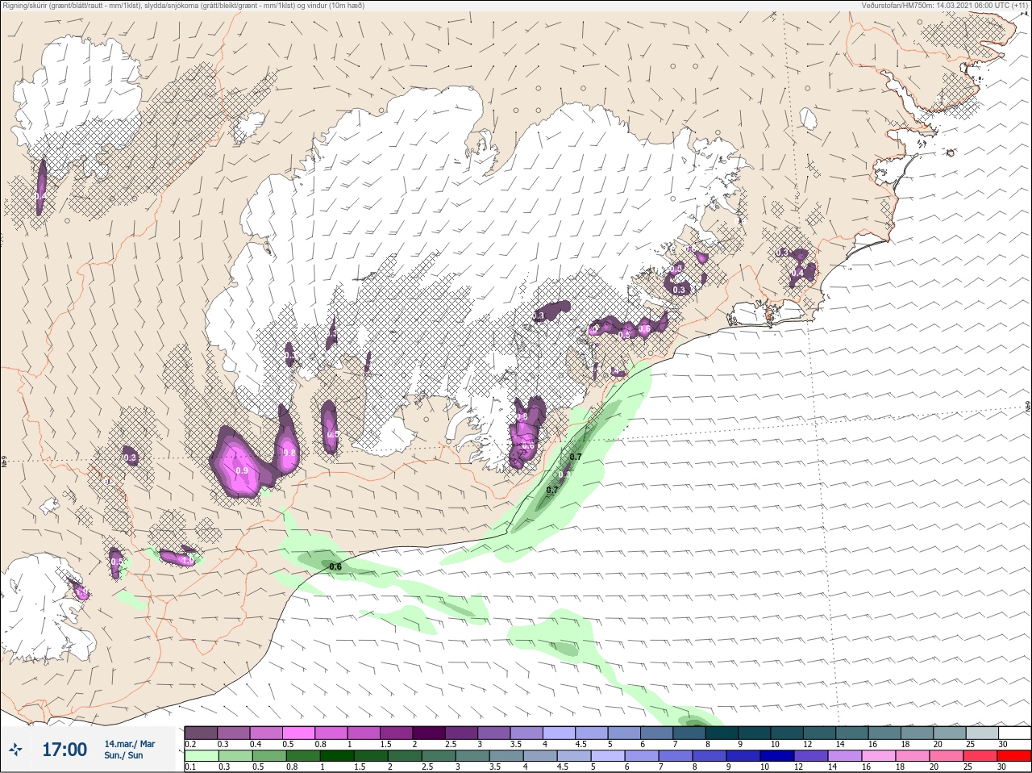The image size is (1032, 773).
Task: Click the black 0.6 rain label on the coast
Action: click(335, 566)
